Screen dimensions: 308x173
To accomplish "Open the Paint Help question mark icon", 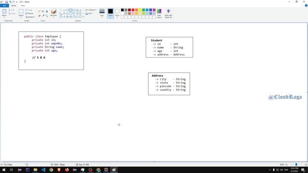I will (306, 5).
